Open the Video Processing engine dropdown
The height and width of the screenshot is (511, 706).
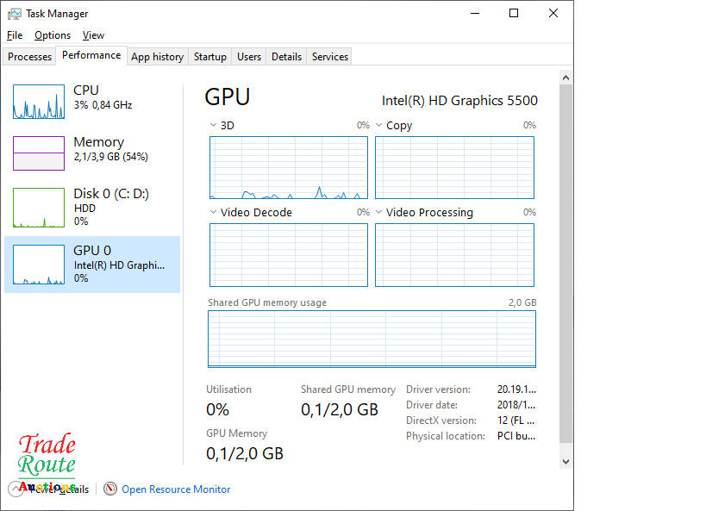(379, 213)
